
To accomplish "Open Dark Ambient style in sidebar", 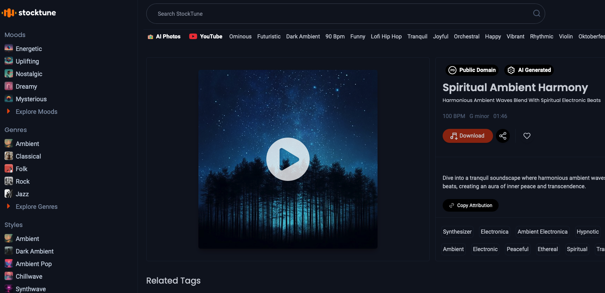I will (x=34, y=251).
